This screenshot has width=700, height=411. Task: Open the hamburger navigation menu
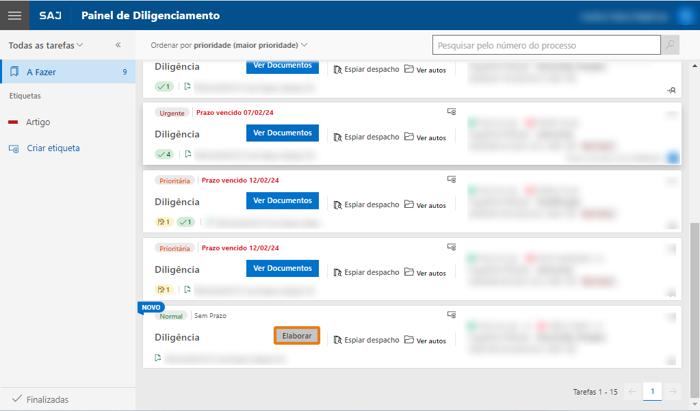point(14,15)
